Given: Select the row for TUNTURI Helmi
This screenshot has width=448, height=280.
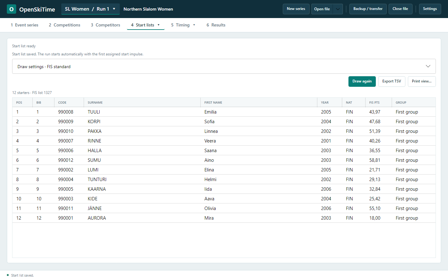Looking at the screenshot, I should click(x=224, y=180).
